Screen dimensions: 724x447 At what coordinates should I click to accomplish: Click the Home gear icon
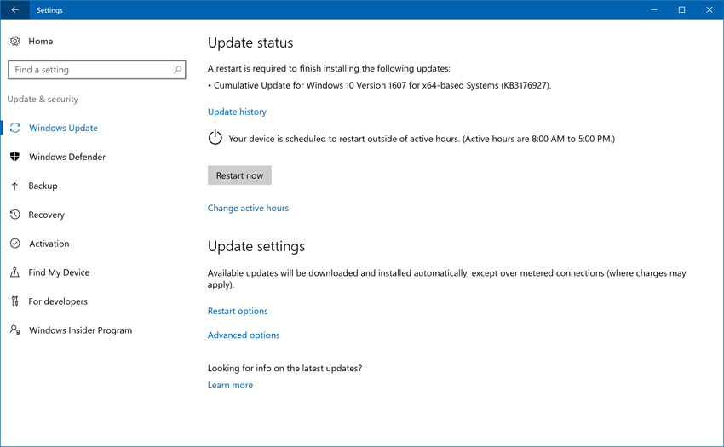14,41
